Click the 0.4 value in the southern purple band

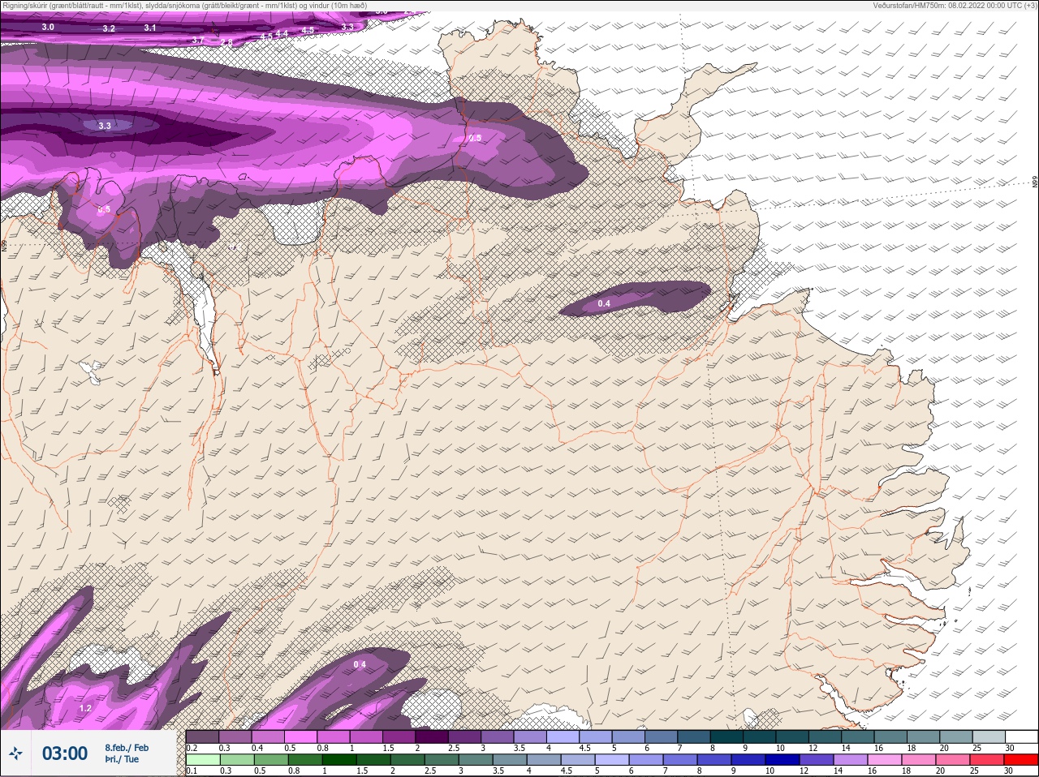pos(360,664)
